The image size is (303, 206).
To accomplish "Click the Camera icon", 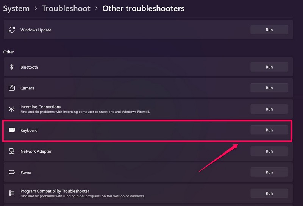I will 12,88.
